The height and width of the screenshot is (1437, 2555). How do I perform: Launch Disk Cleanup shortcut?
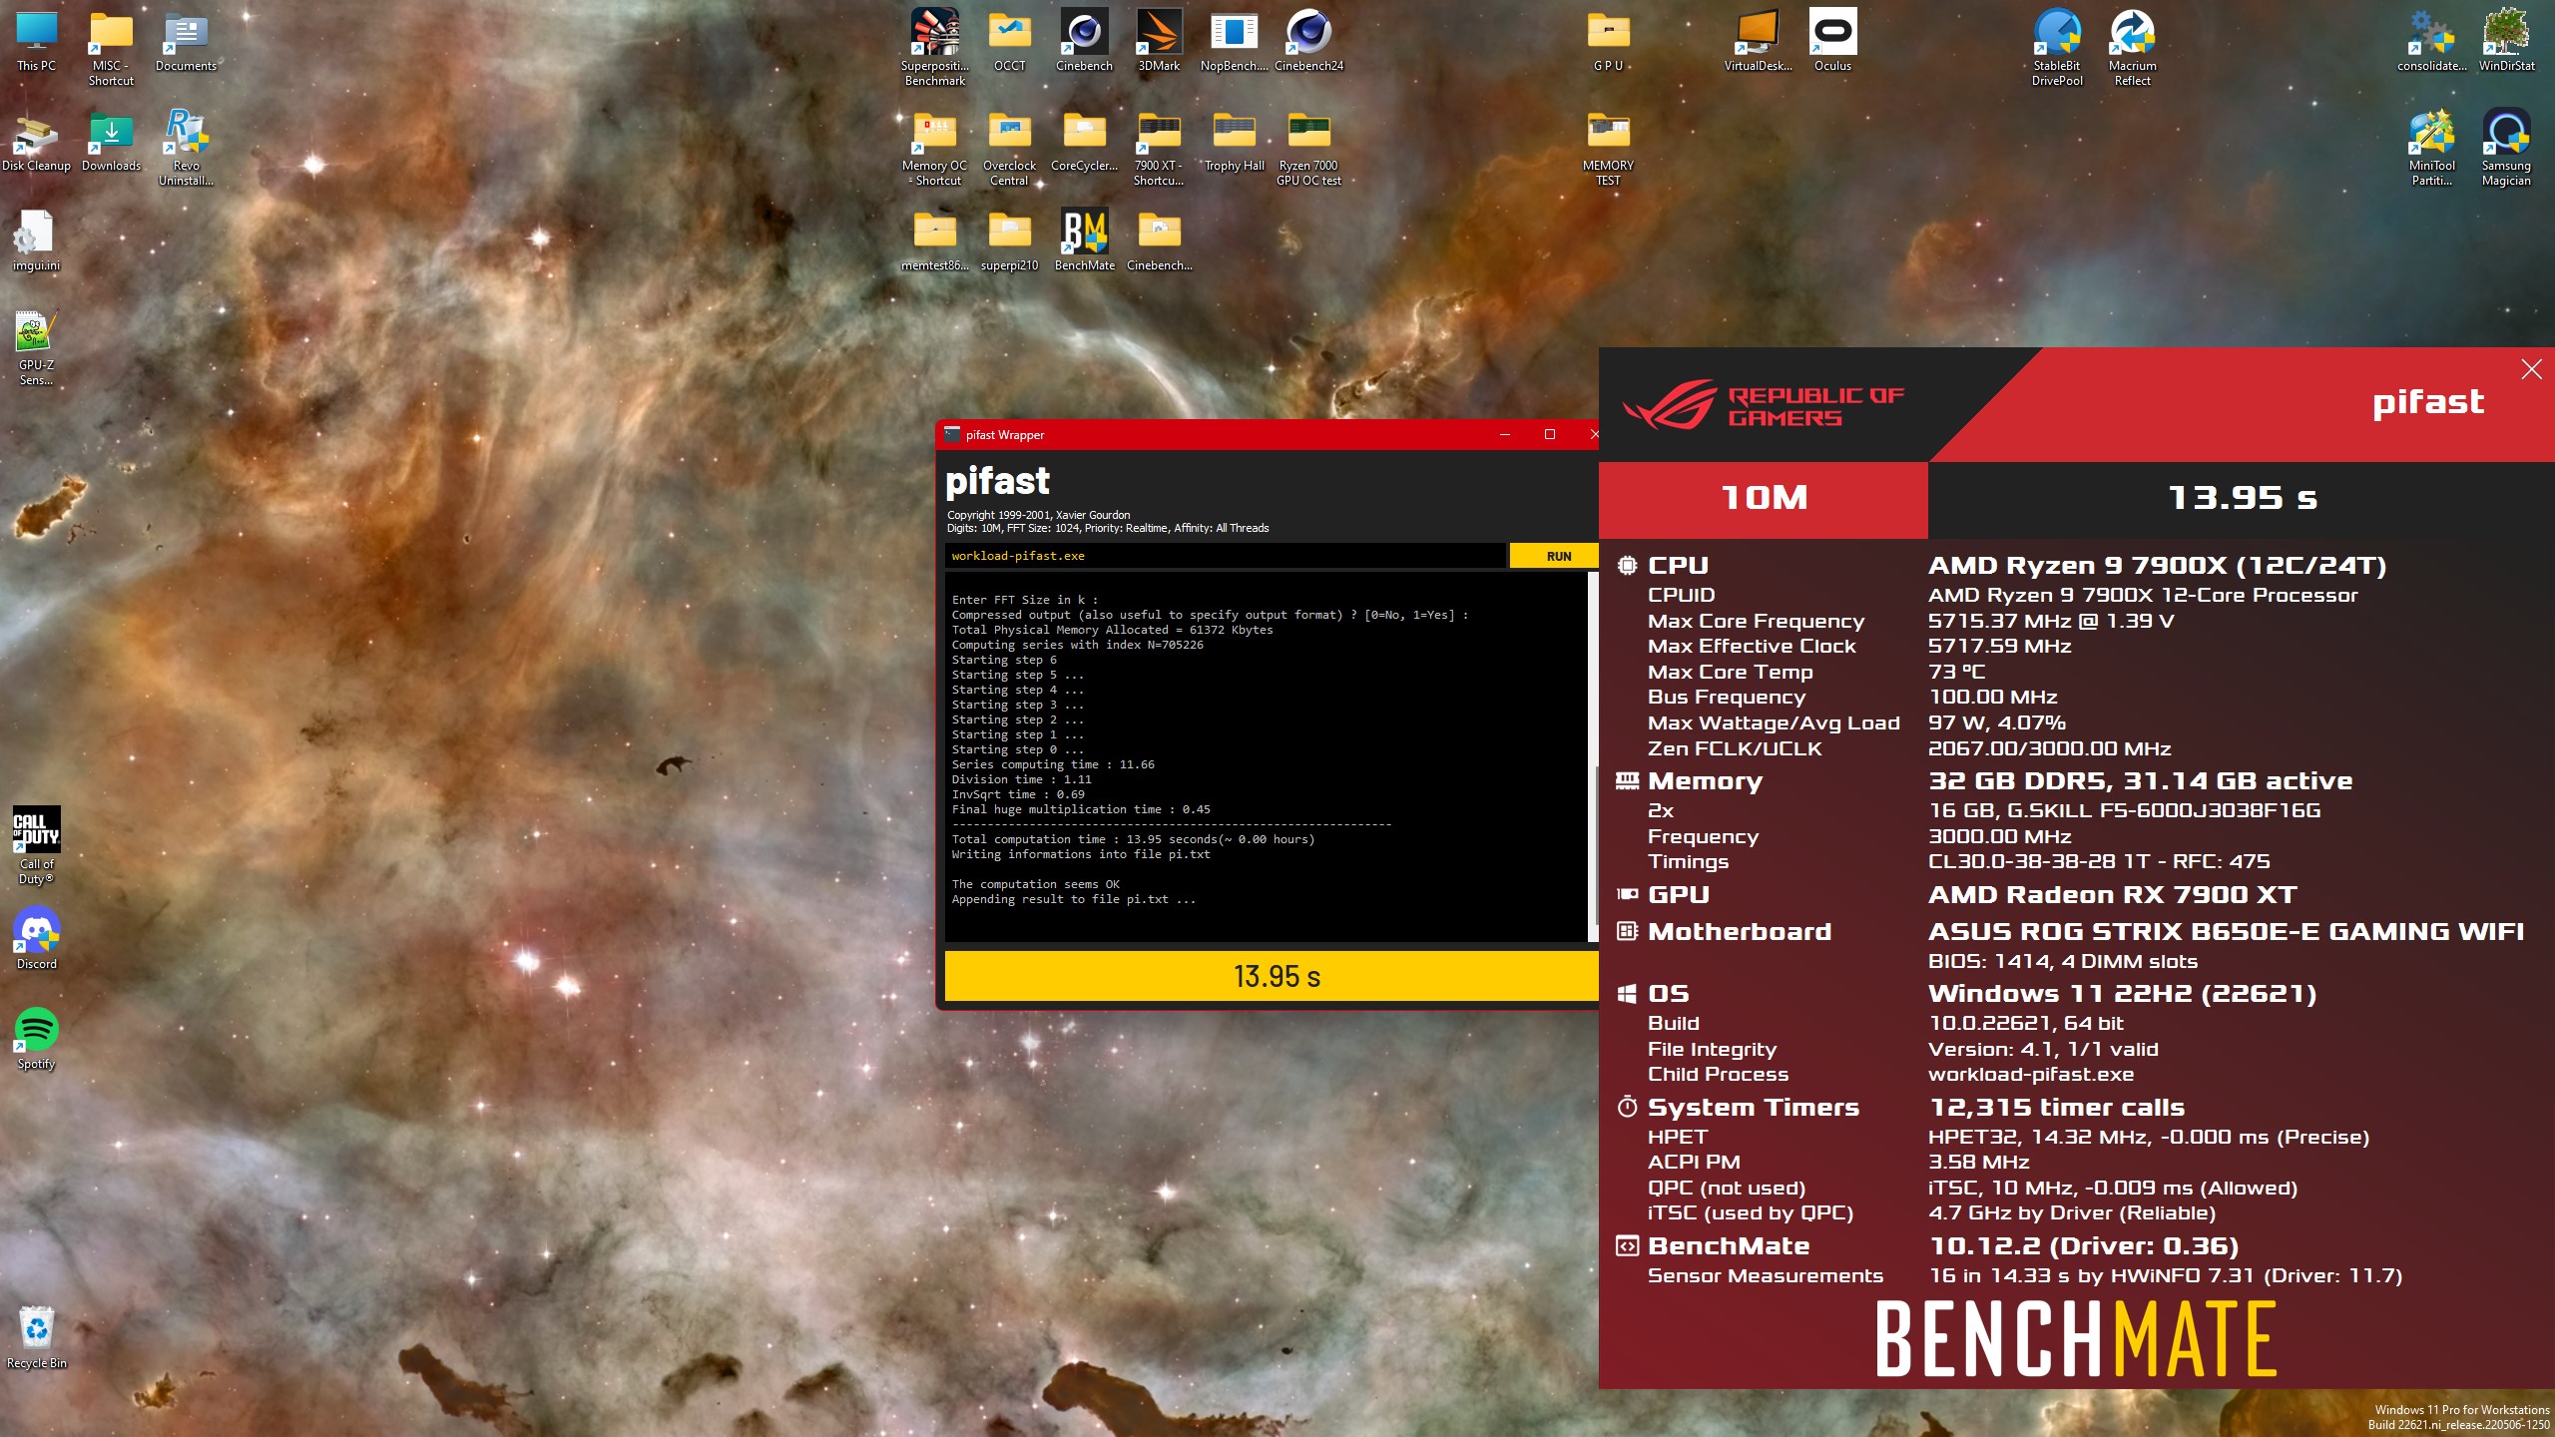coord(36,142)
